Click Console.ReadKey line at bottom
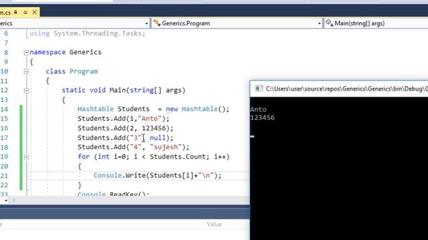The height and width of the screenshot is (240, 428). point(113,194)
